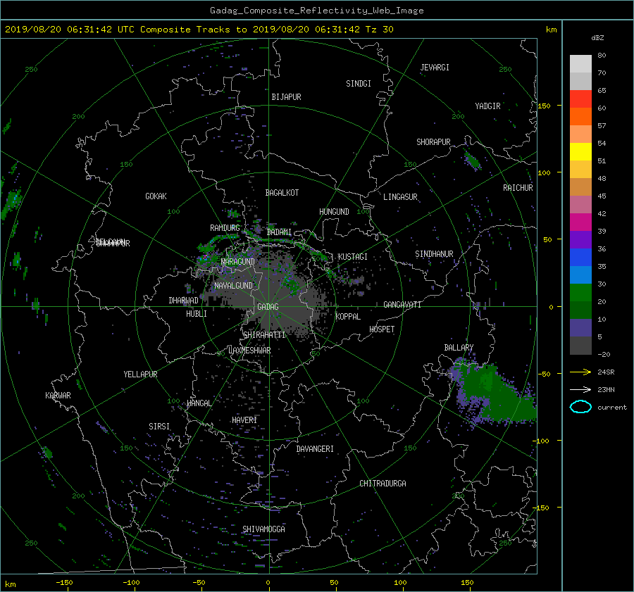
Task: Click the HOSPET city label
Action: (382, 329)
